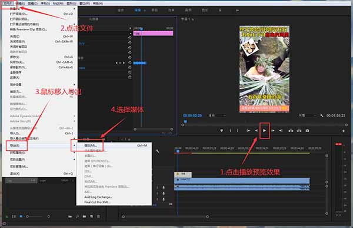Click the Go to Out point icon

coord(281,131)
